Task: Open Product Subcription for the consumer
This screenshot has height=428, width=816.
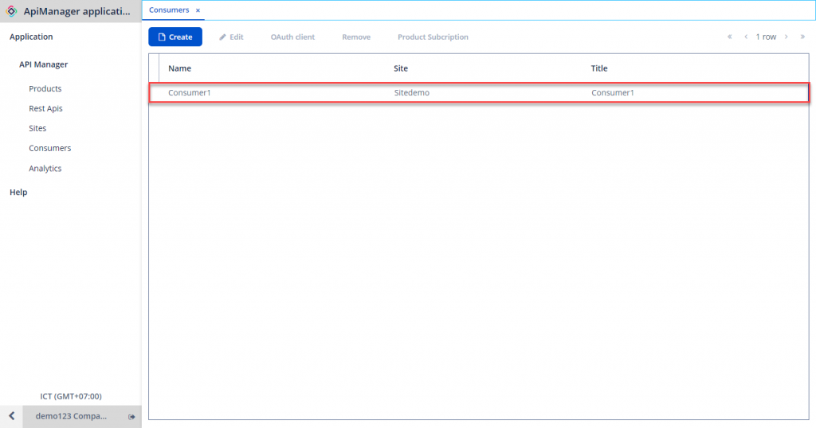Action: point(433,37)
